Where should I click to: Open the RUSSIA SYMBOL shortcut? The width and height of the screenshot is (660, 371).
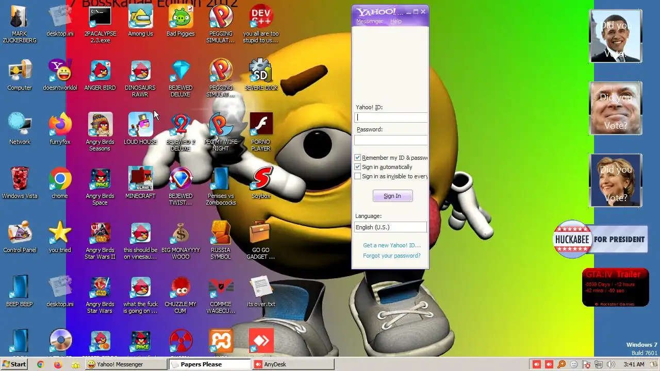pos(221,241)
